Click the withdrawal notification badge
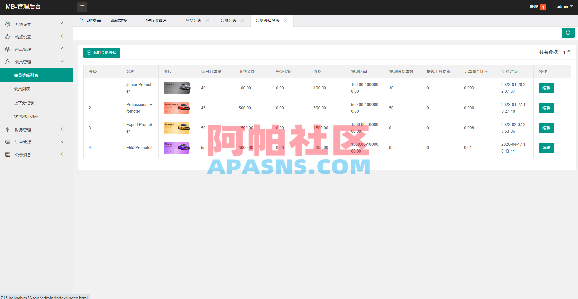This screenshot has width=578, height=299. tap(543, 7)
